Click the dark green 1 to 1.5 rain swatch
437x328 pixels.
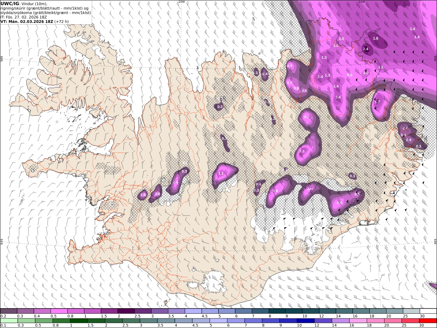pos(79,321)
